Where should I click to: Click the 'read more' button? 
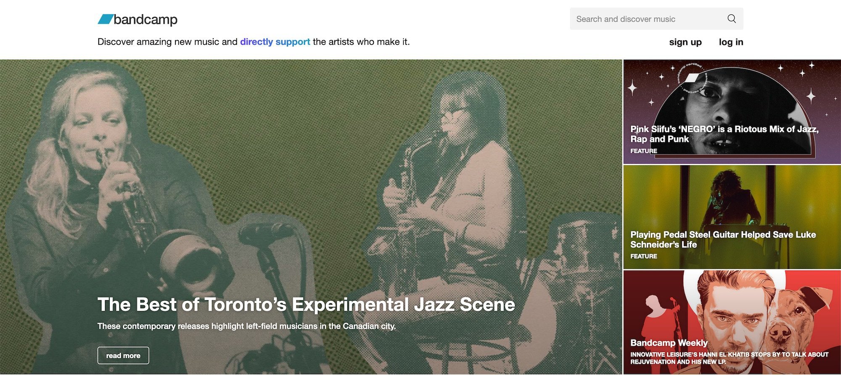[x=123, y=355]
